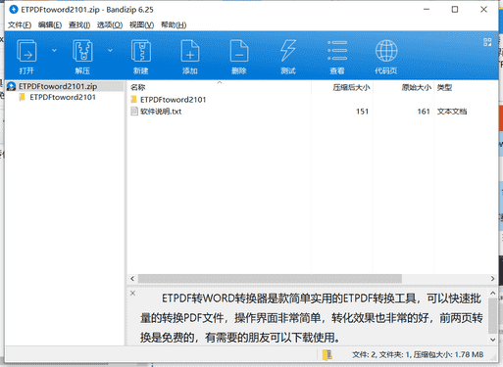Image resolution: width=503 pixels, height=367 pixels.
Task: Open the 选项(O) menu
Action: [x=110, y=24]
